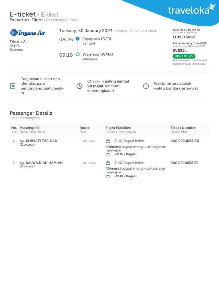Click the 20 KG baggage icon for Eniwati Tarigan

108,154
